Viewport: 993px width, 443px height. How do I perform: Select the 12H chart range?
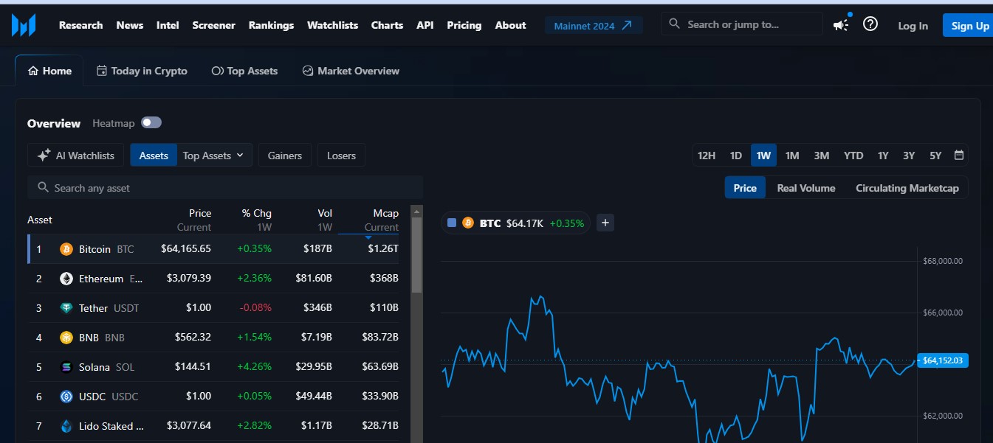707,156
